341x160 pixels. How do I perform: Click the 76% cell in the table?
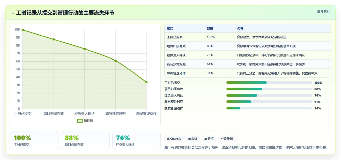[x=210, y=55]
